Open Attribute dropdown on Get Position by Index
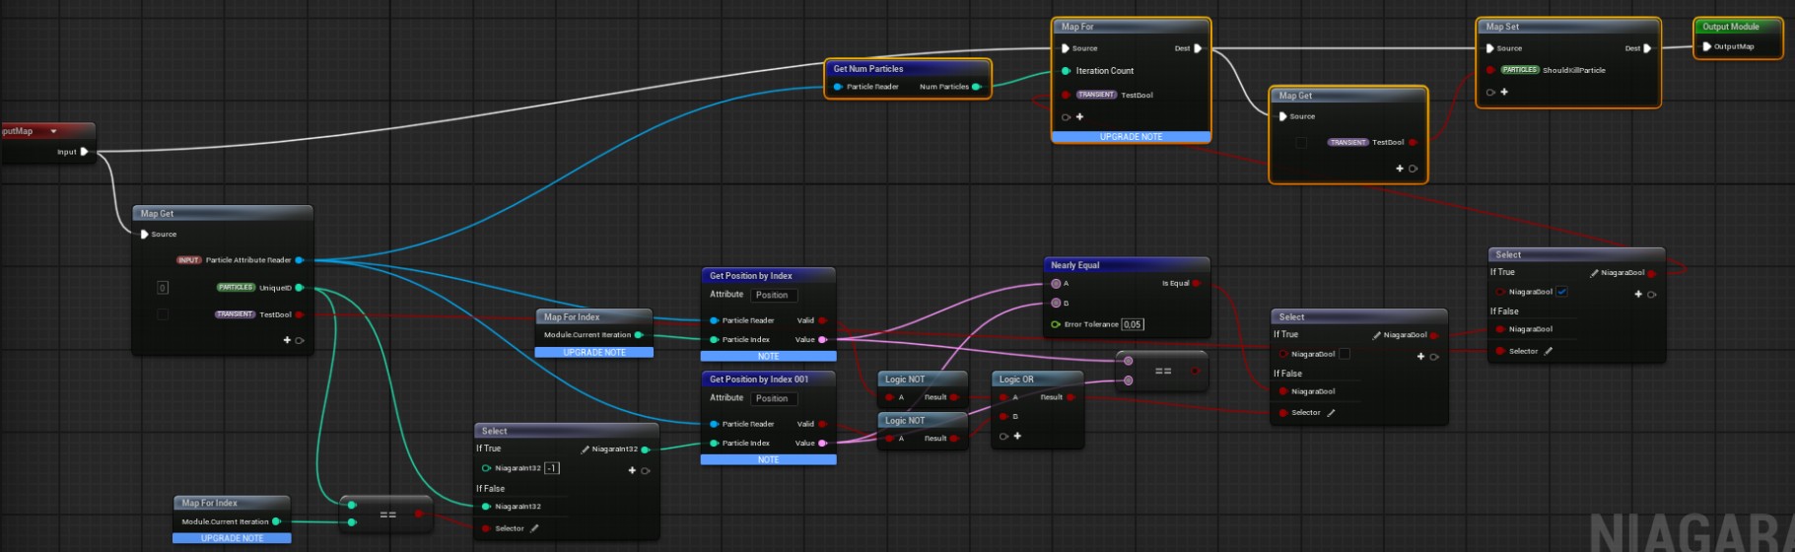This screenshot has height=552, width=1795. [x=774, y=295]
